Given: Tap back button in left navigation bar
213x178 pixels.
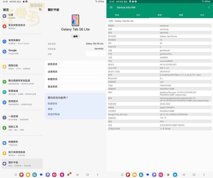Looking at the screenshot, I should click(97, 175).
